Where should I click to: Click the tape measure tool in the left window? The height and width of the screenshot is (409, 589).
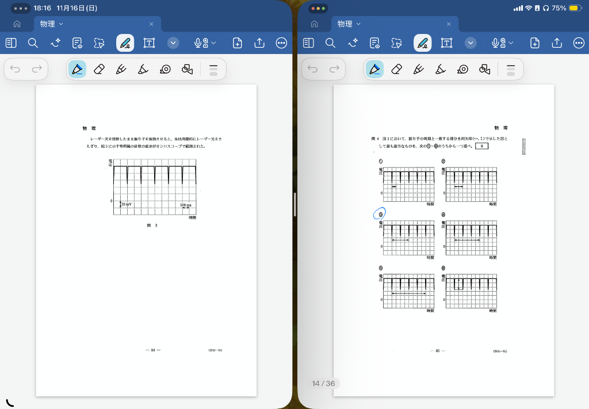(x=165, y=69)
